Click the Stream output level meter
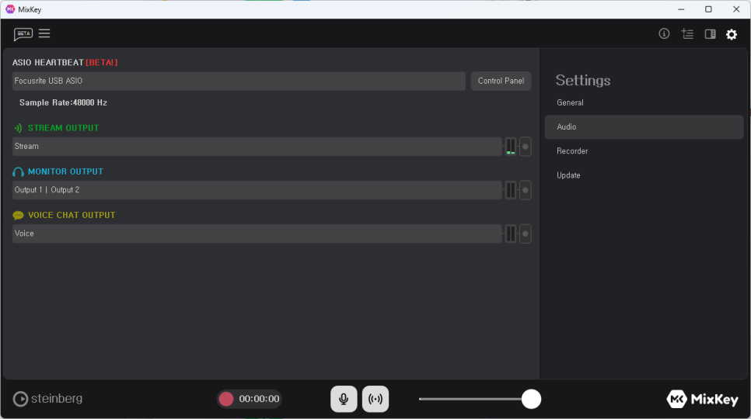751x419 pixels. [x=511, y=147]
